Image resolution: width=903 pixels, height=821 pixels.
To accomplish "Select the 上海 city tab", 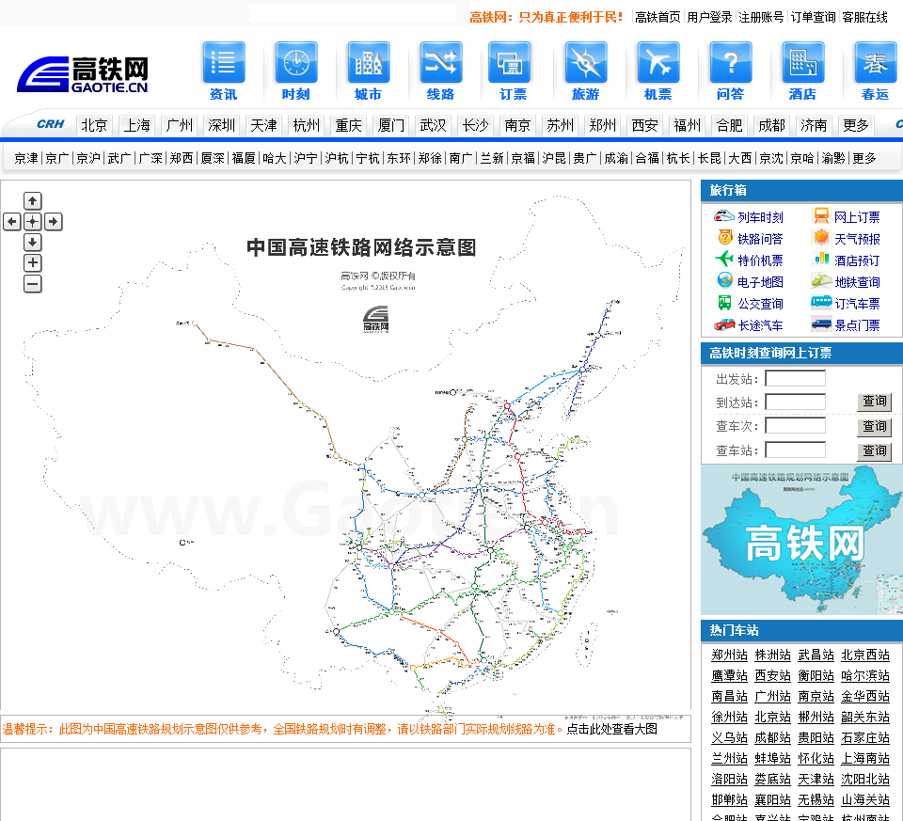I will click(137, 125).
